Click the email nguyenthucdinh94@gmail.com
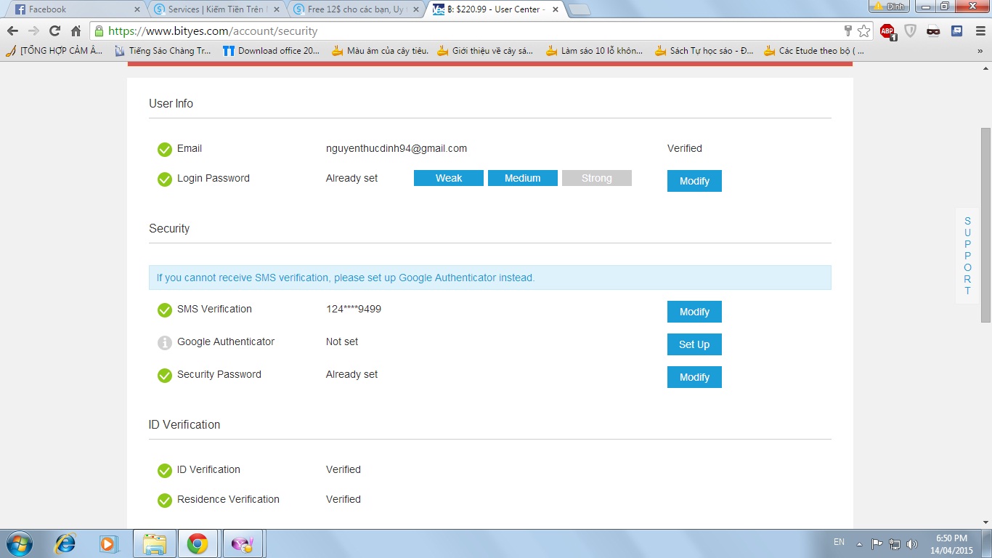This screenshot has height=558, width=992. [x=397, y=148]
